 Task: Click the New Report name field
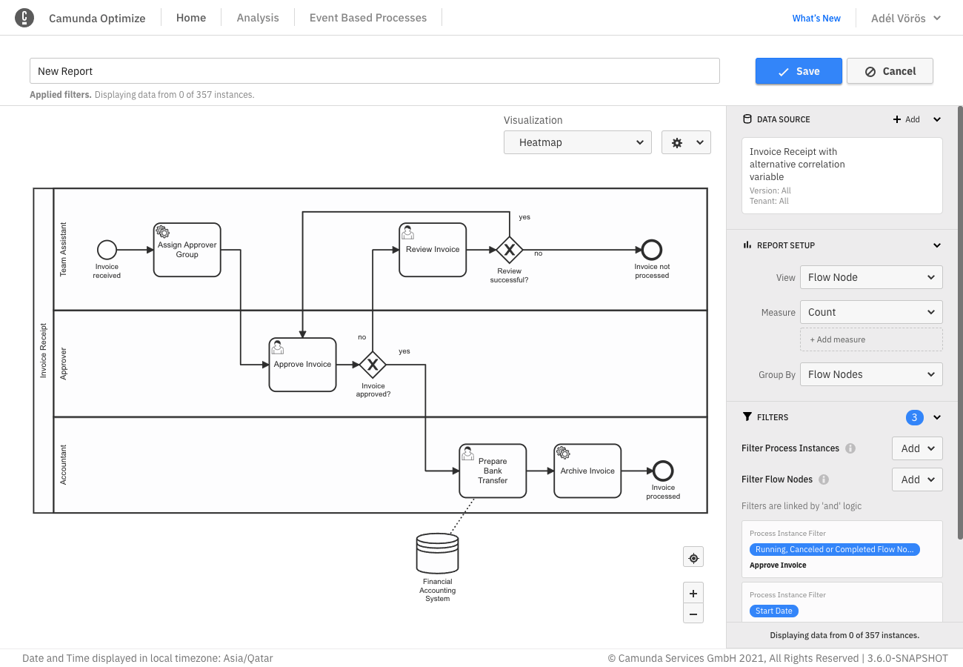374,70
